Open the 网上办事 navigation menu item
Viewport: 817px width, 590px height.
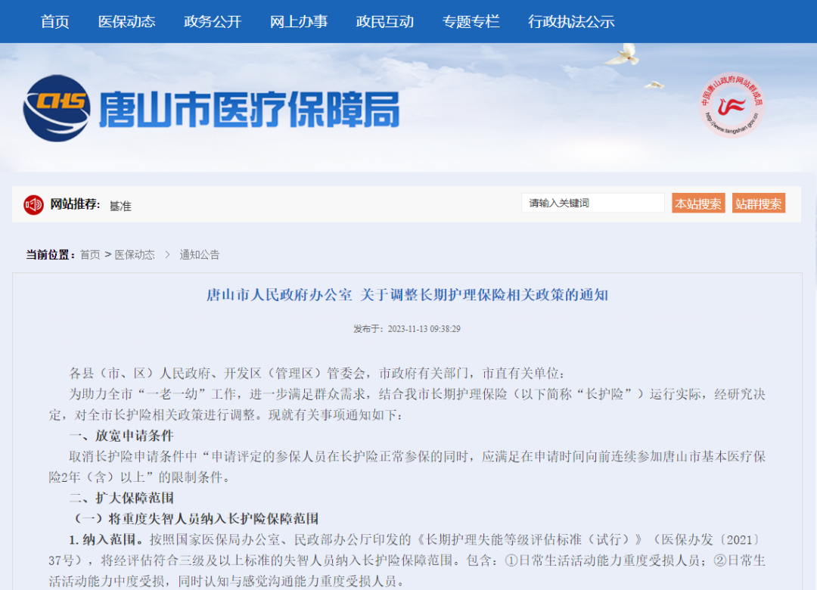pyautogui.click(x=299, y=21)
